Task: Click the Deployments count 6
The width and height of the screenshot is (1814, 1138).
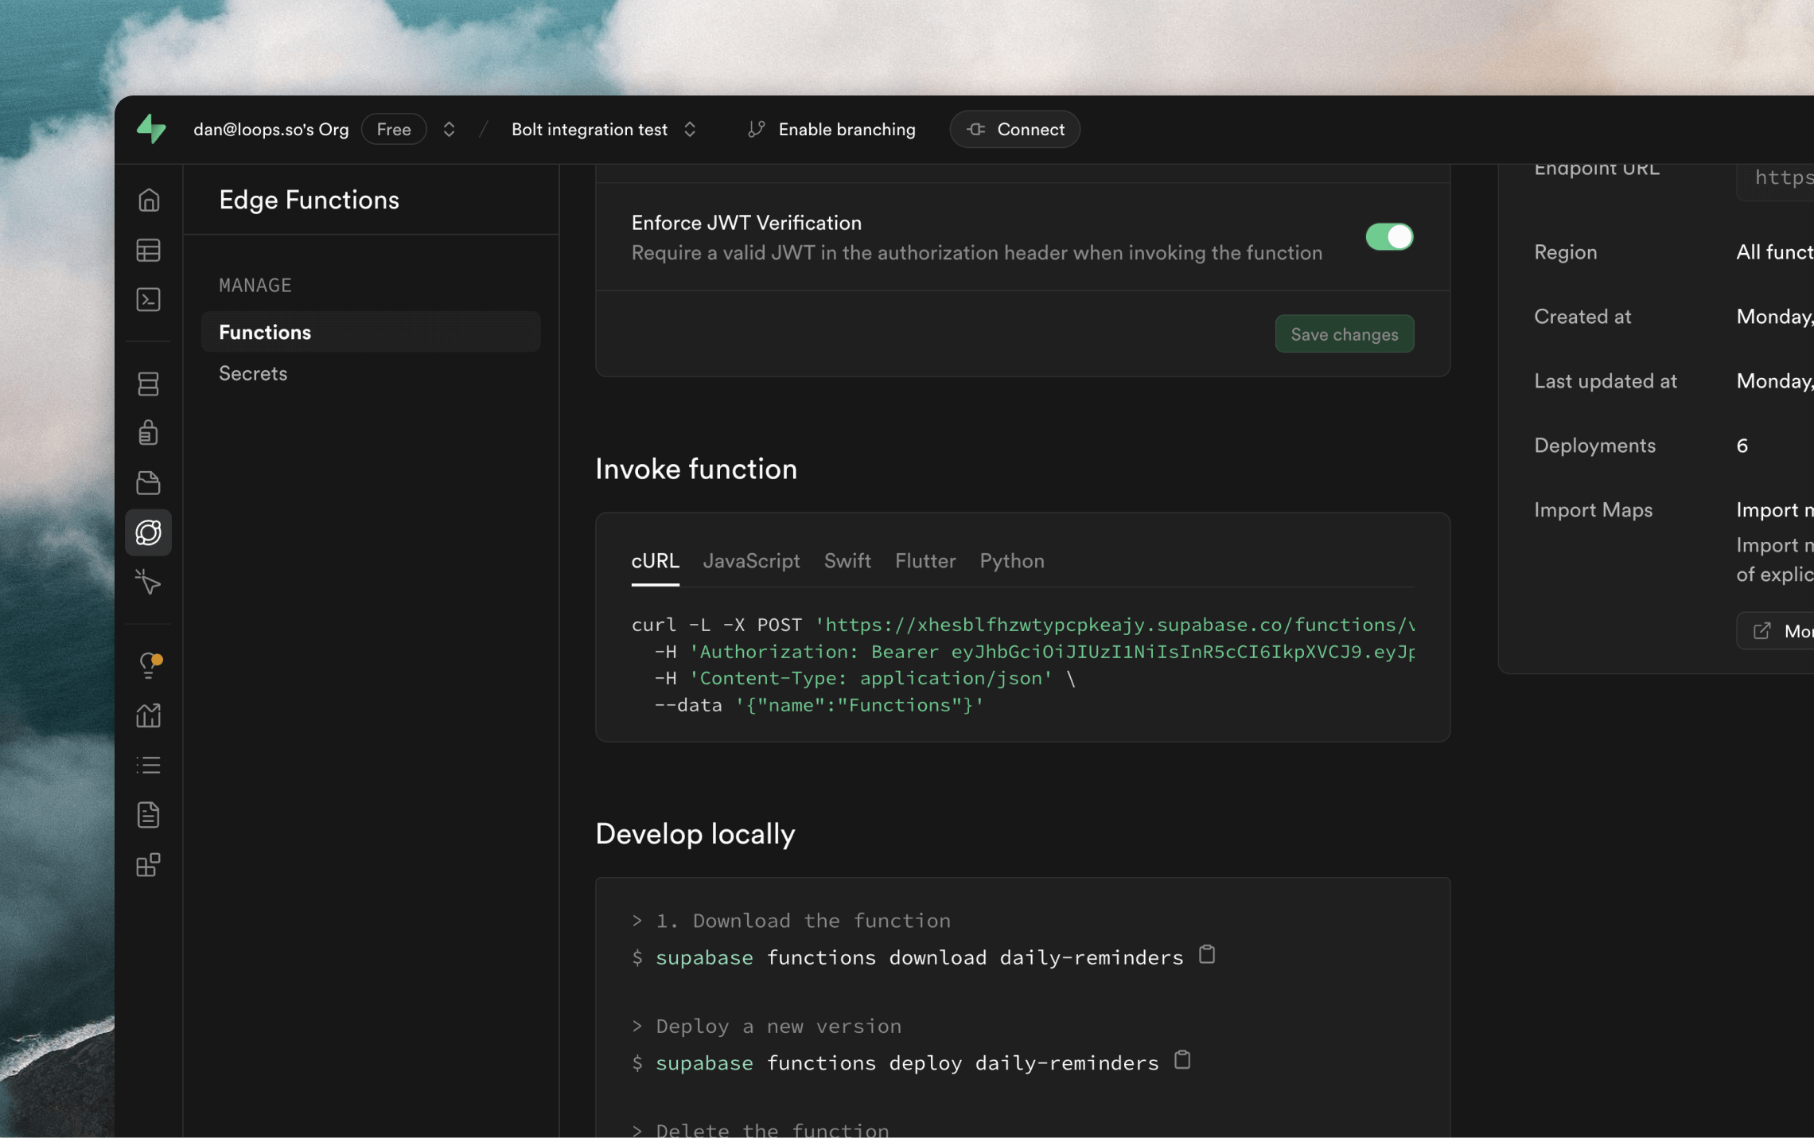Action: click(x=1742, y=446)
